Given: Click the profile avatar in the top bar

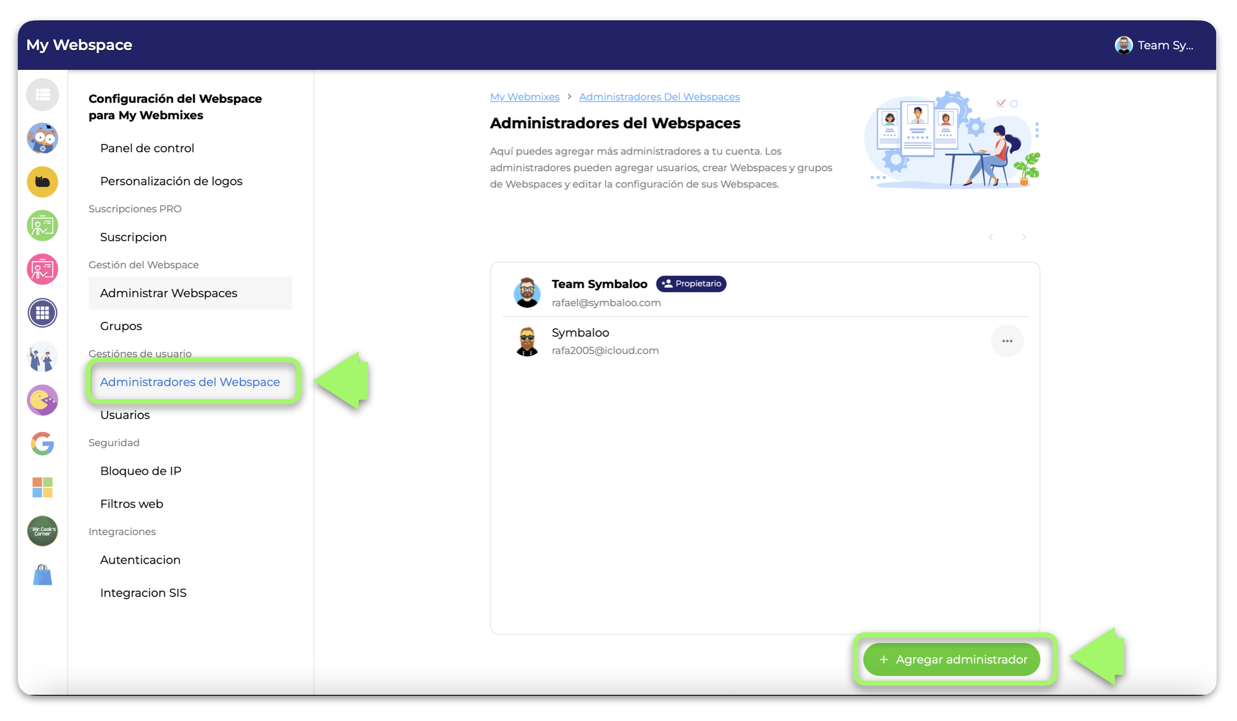Looking at the screenshot, I should [x=1124, y=45].
